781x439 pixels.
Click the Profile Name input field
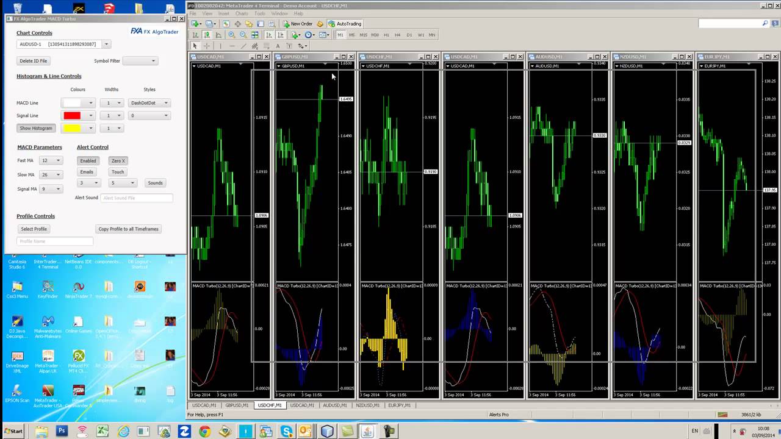pyautogui.click(x=55, y=241)
